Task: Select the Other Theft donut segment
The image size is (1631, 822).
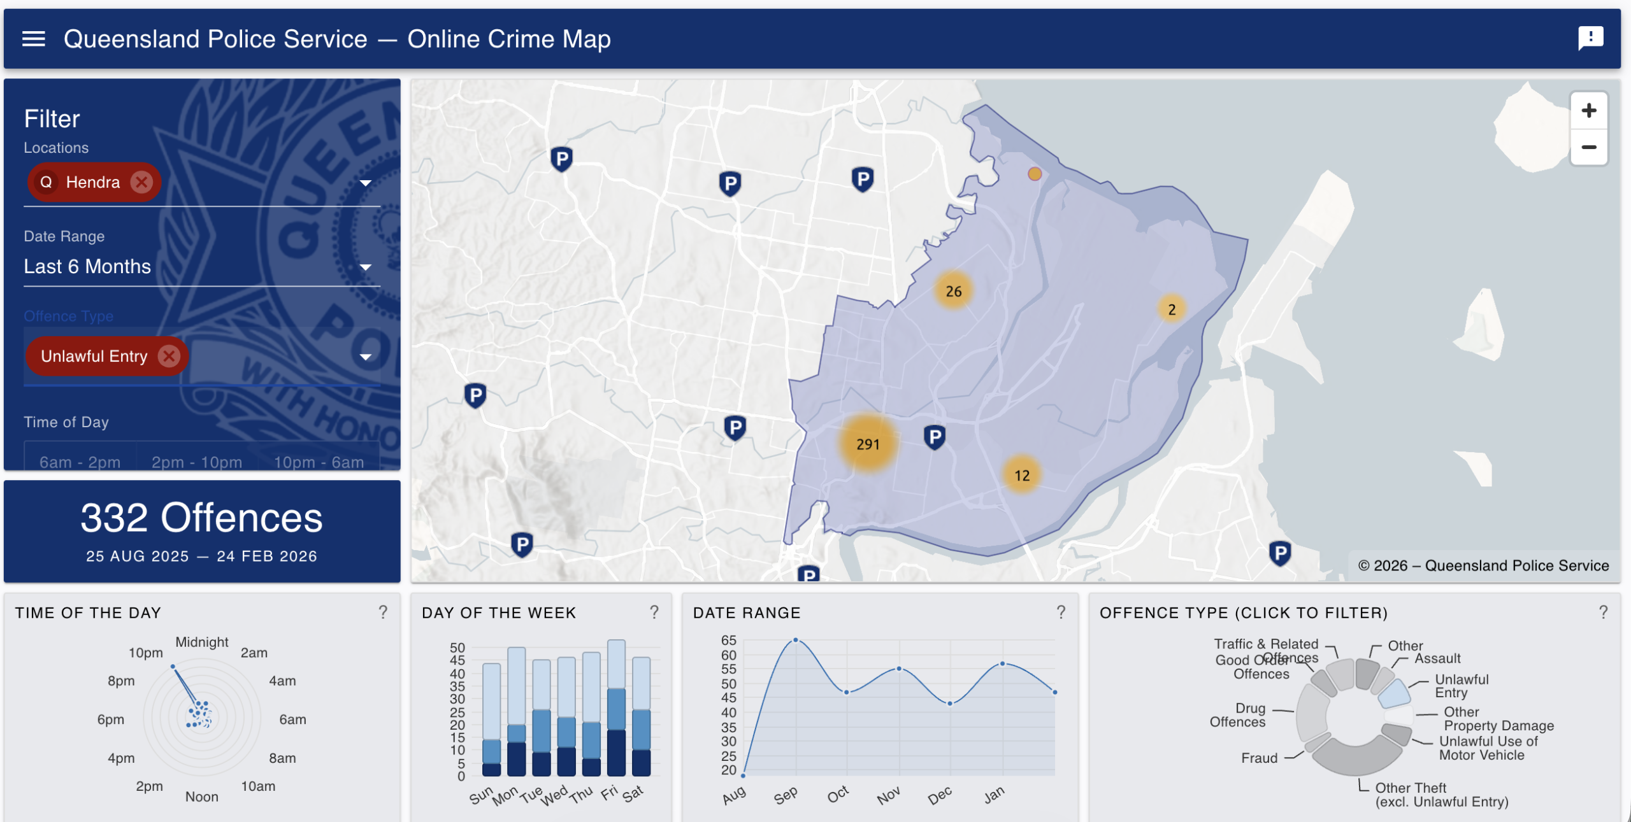Action: (x=1357, y=760)
